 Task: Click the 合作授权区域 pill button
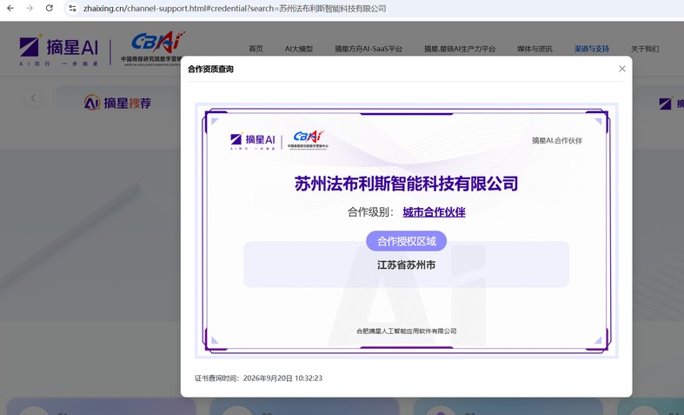[406, 241]
